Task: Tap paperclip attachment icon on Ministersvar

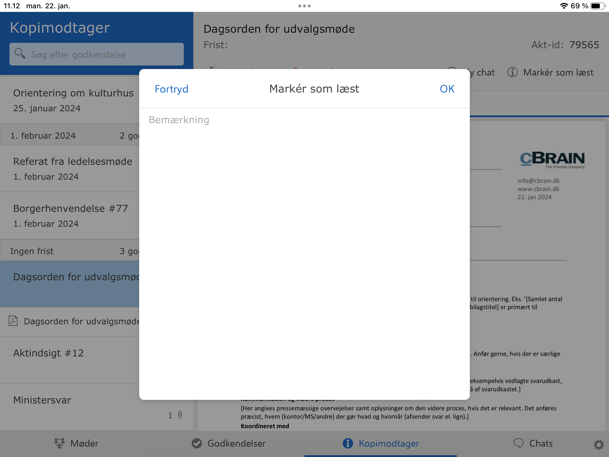Action: coord(180,415)
